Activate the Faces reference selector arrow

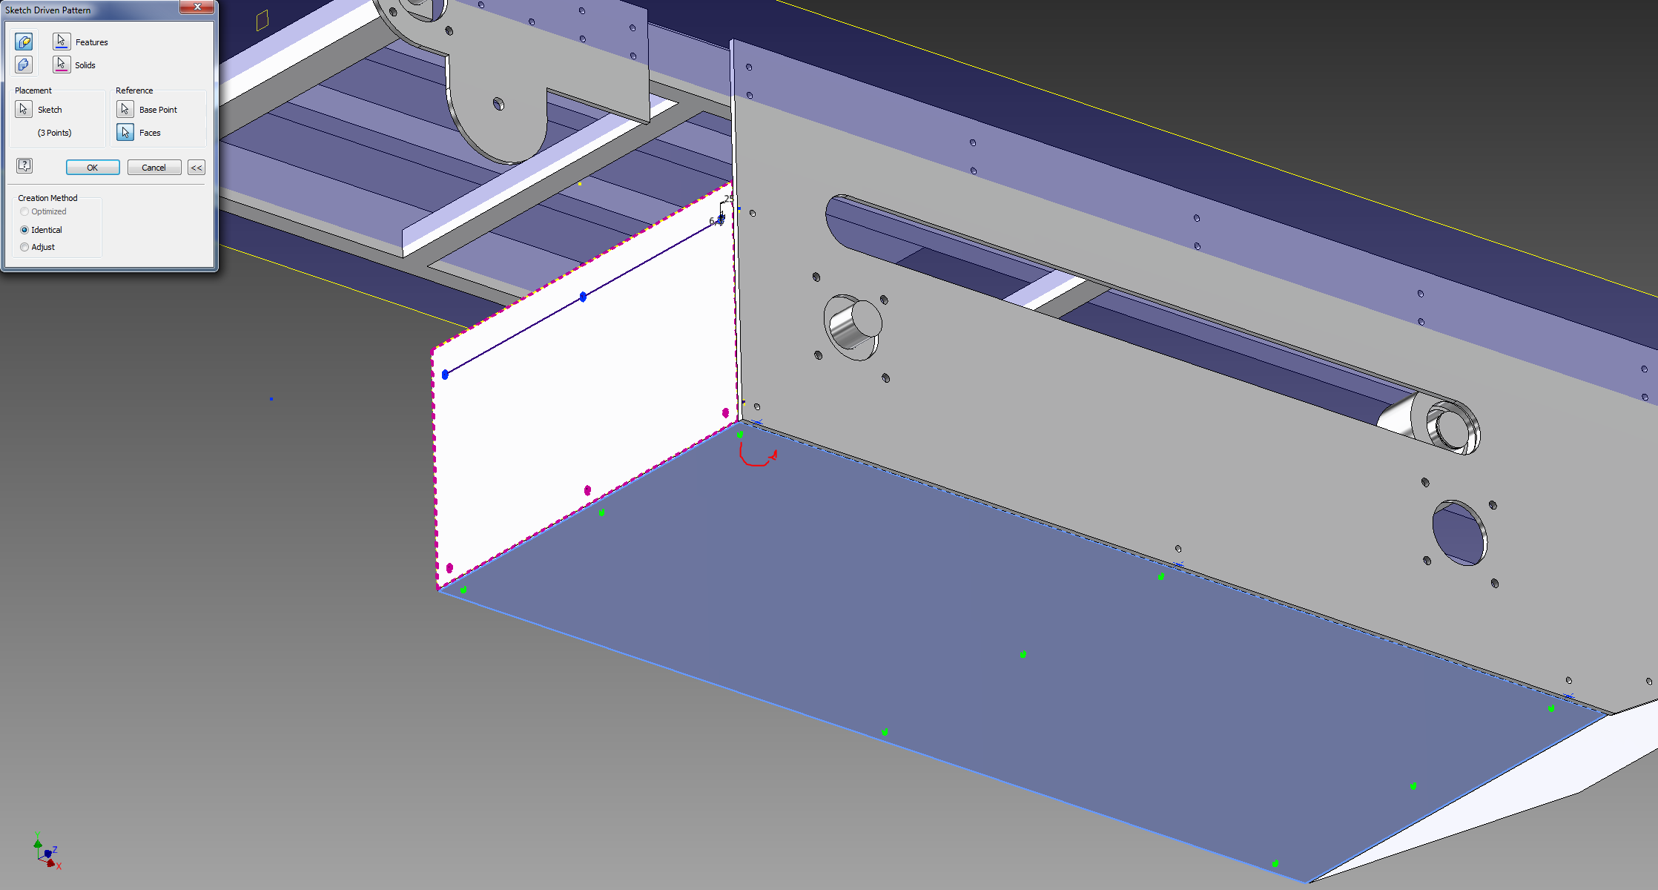125,132
